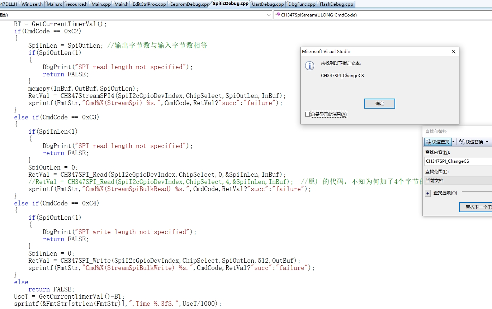Click the memcpy(InBuf,OutBuf,SpiOutLen) line
Screen dimensions: 492x309
click(x=84, y=89)
